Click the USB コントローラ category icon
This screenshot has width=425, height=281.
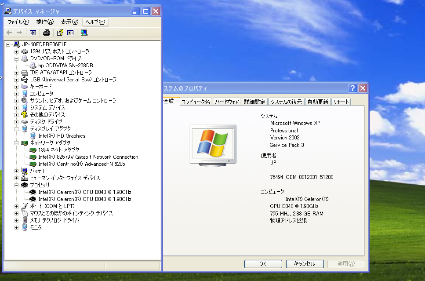pyautogui.click(x=25, y=80)
